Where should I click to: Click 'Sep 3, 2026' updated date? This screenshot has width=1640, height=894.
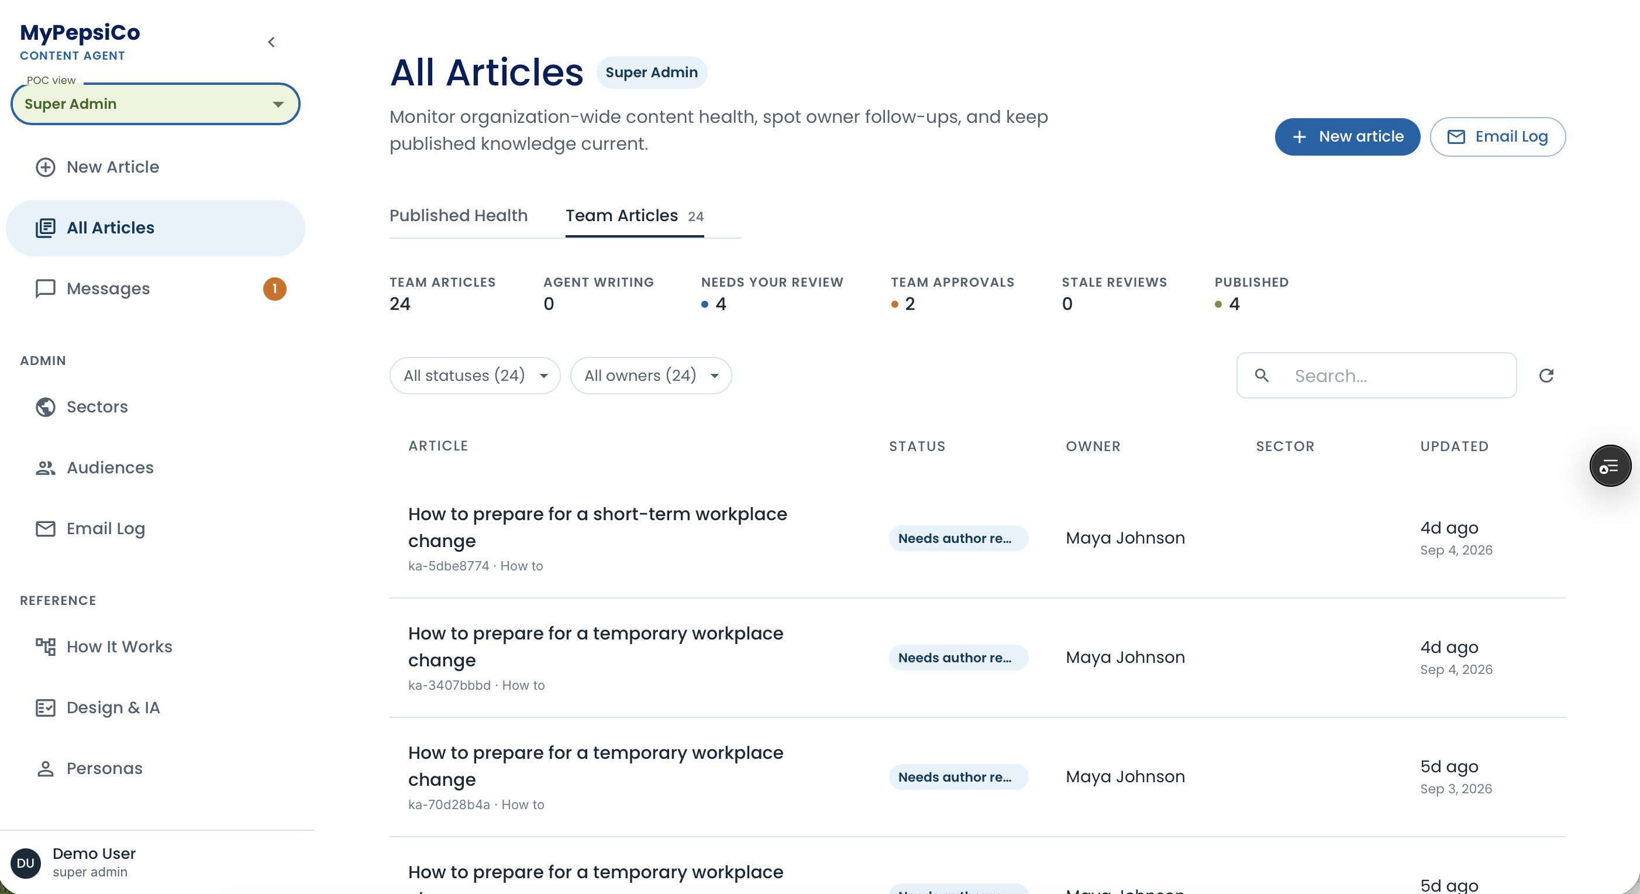(x=1455, y=789)
